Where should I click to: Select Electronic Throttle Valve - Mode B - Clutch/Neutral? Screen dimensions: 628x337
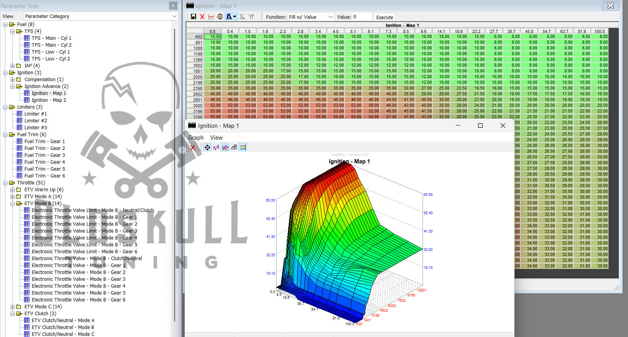tap(86, 258)
